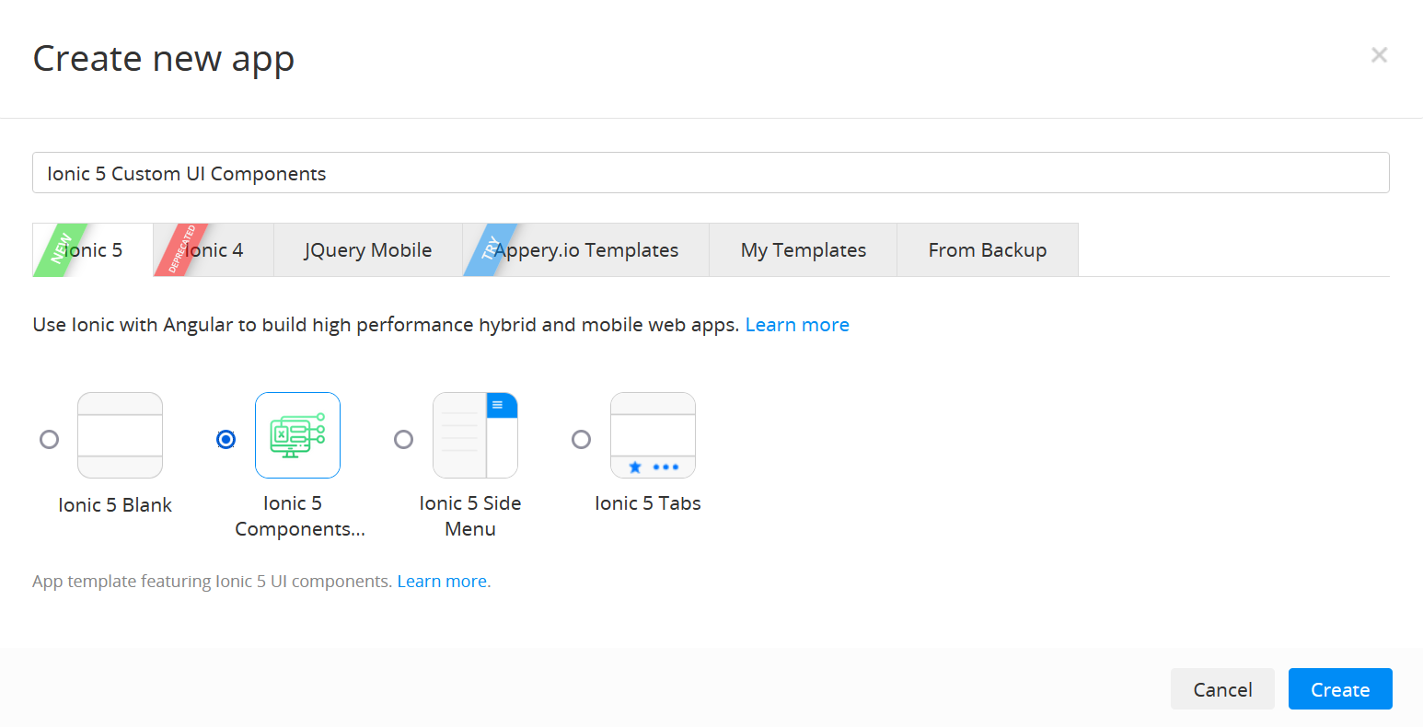
Task: Click the Ionic 5 Side Menu label
Action: 470,516
